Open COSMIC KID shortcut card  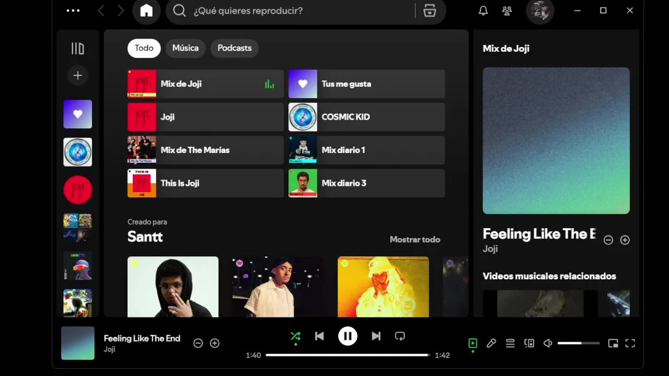[x=366, y=117]
